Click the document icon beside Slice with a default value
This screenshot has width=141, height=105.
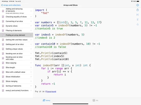[3, 72]
